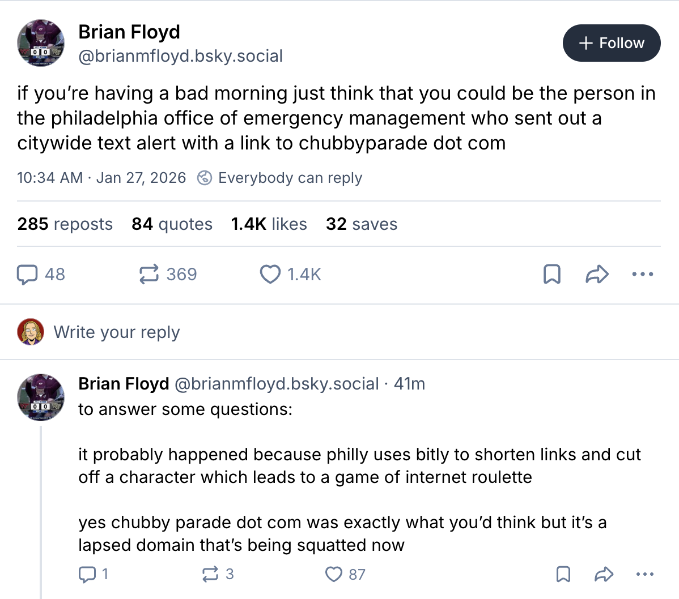This screenshot has height=599, width=679.
Task: Share the main post via arrow icon
Action: [x=597, y=275]
